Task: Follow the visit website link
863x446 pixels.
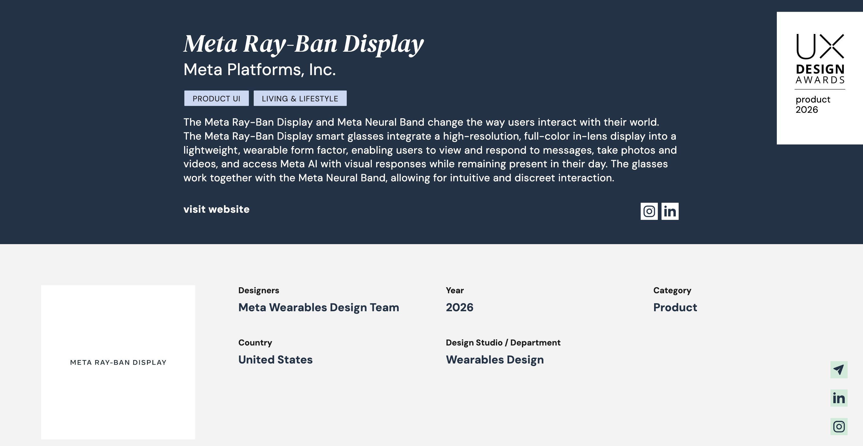Action: tap(216, 209)
